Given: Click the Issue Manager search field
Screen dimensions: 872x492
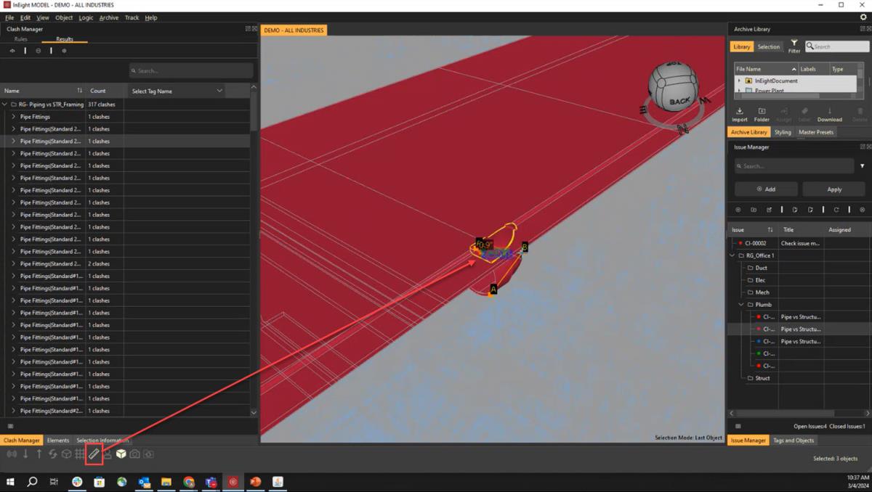Looking at the screenshot, I should coord(794,166).
